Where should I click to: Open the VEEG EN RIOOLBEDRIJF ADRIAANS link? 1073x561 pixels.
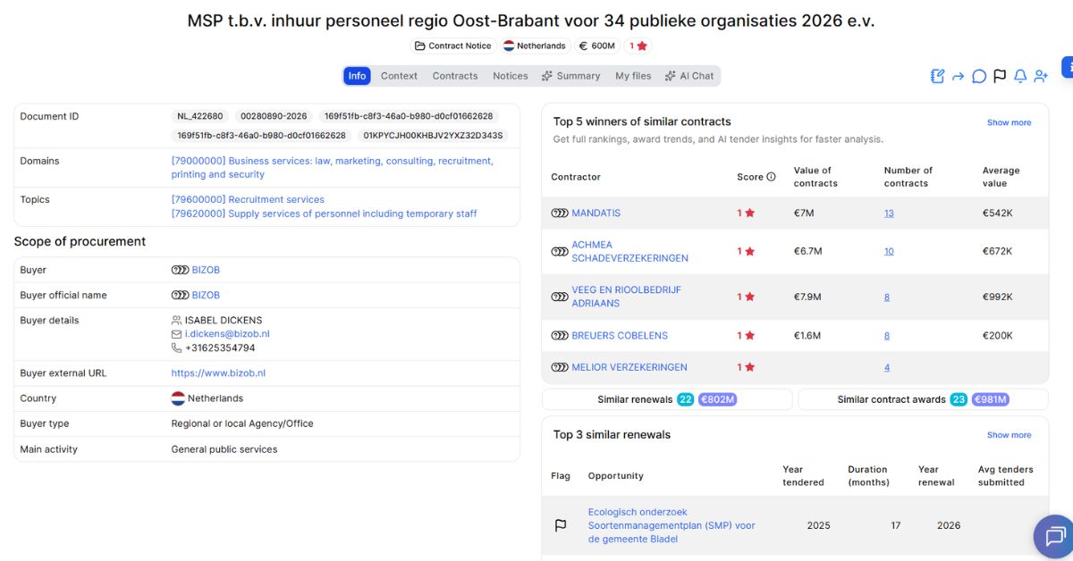[x=626, y=297]
